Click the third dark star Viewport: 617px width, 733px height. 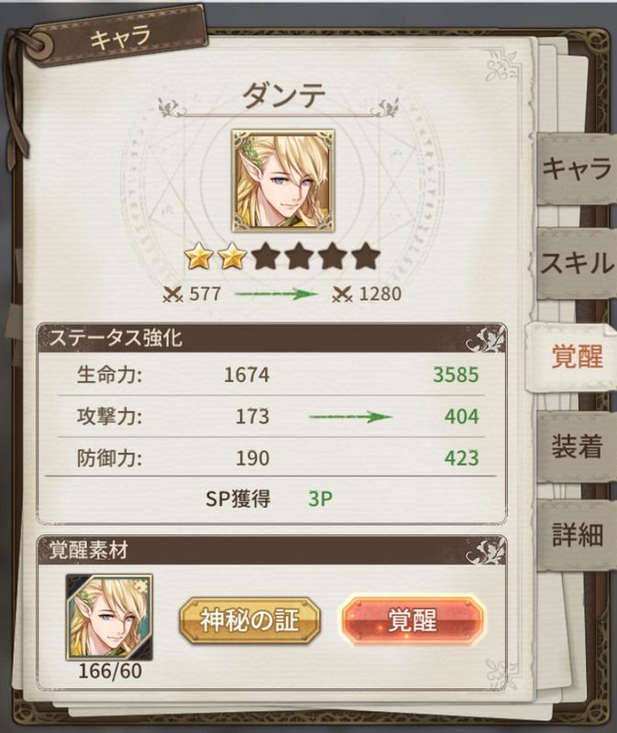[x=333, y=257]
